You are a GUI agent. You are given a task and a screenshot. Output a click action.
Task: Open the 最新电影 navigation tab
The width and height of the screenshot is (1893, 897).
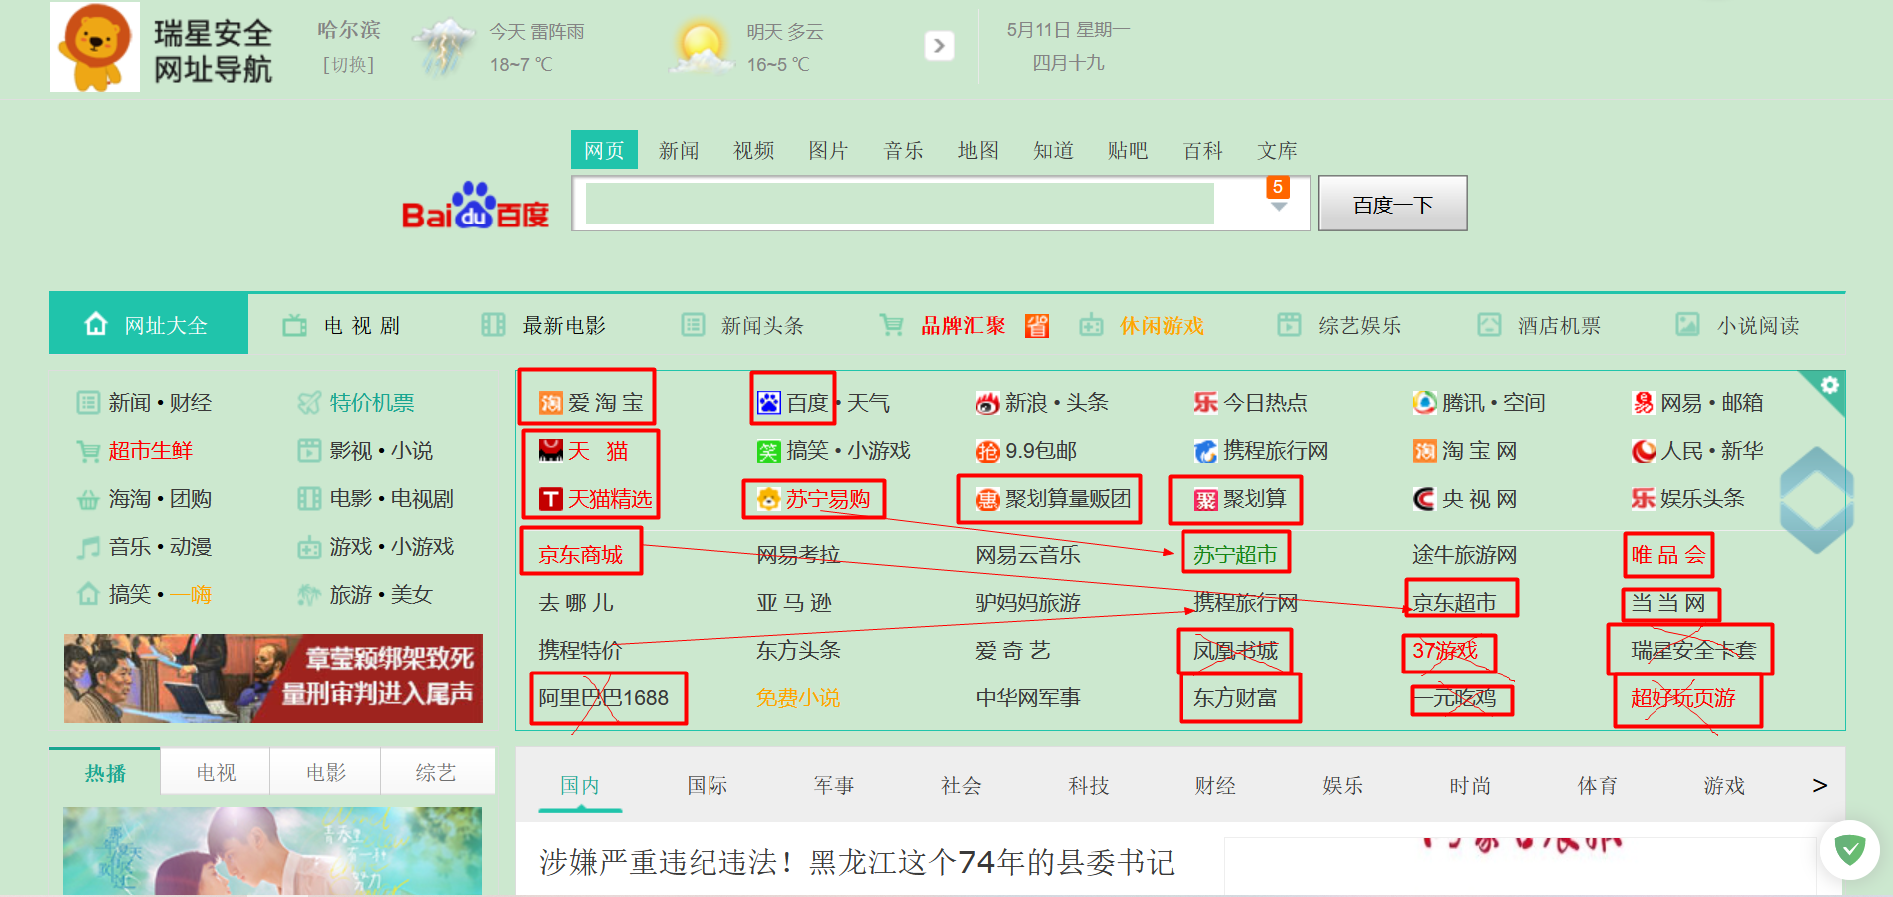tap(545, 325)
